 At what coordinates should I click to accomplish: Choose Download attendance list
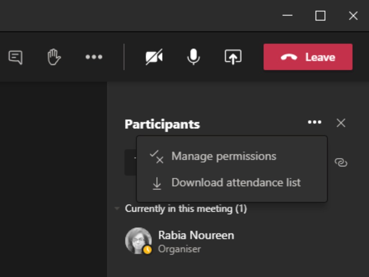coord(232,183)
